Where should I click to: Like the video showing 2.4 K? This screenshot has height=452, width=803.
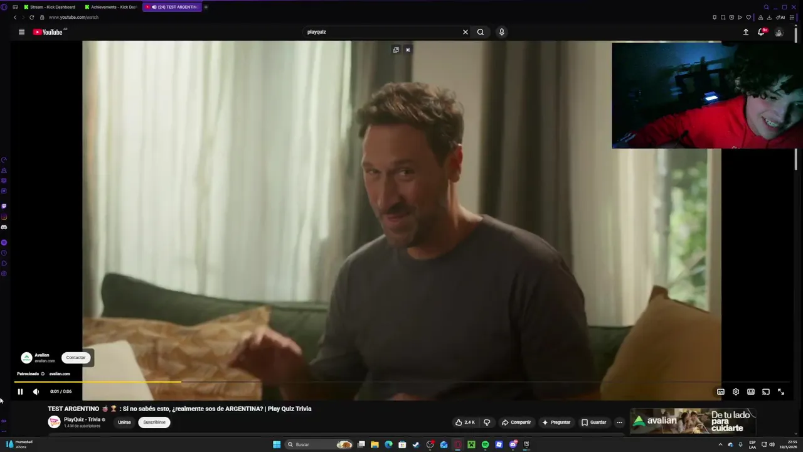(x=465, y=422)
